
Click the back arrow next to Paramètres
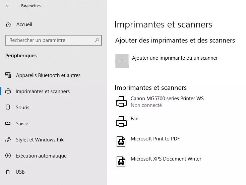pyautogui.click(x=8, y=5)
